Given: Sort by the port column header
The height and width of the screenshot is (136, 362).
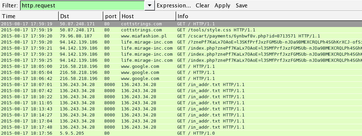Looking at the screenshot, I should tap(111, 16).
